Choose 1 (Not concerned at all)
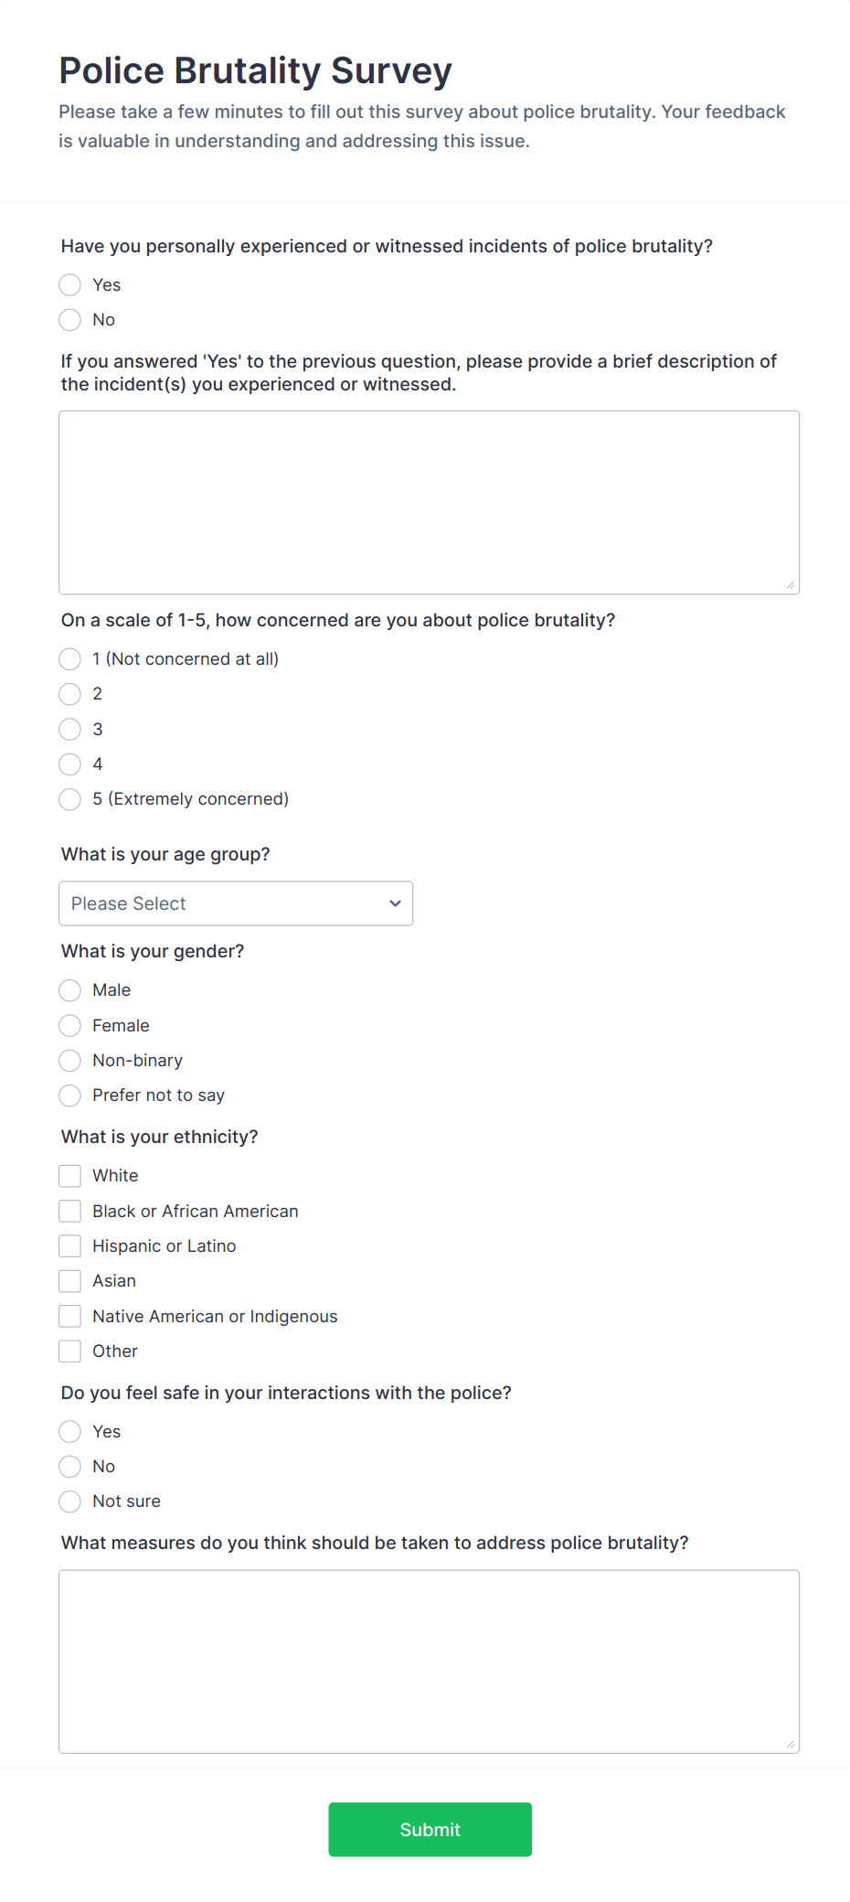Screen dimensions: 850x1902 tap(70, 659)
